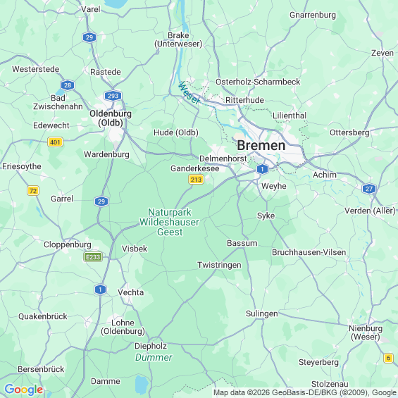Select the Cloppenburg town label
This screenshot has height=398, width=398.
68,244
